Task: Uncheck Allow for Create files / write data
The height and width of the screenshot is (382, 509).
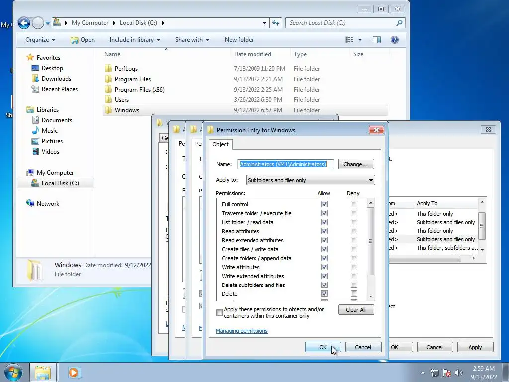Action: point(324,249)
